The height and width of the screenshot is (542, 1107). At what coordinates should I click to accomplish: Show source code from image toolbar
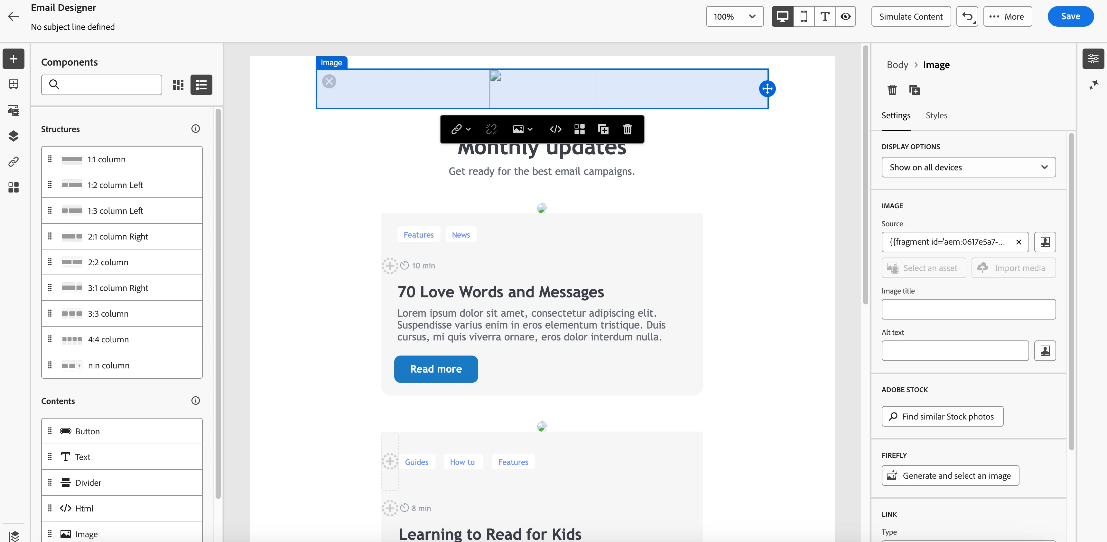click(555, 129)
